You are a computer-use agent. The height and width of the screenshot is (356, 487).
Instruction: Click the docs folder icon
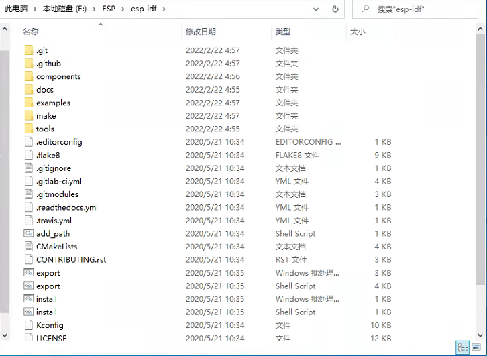29,89
